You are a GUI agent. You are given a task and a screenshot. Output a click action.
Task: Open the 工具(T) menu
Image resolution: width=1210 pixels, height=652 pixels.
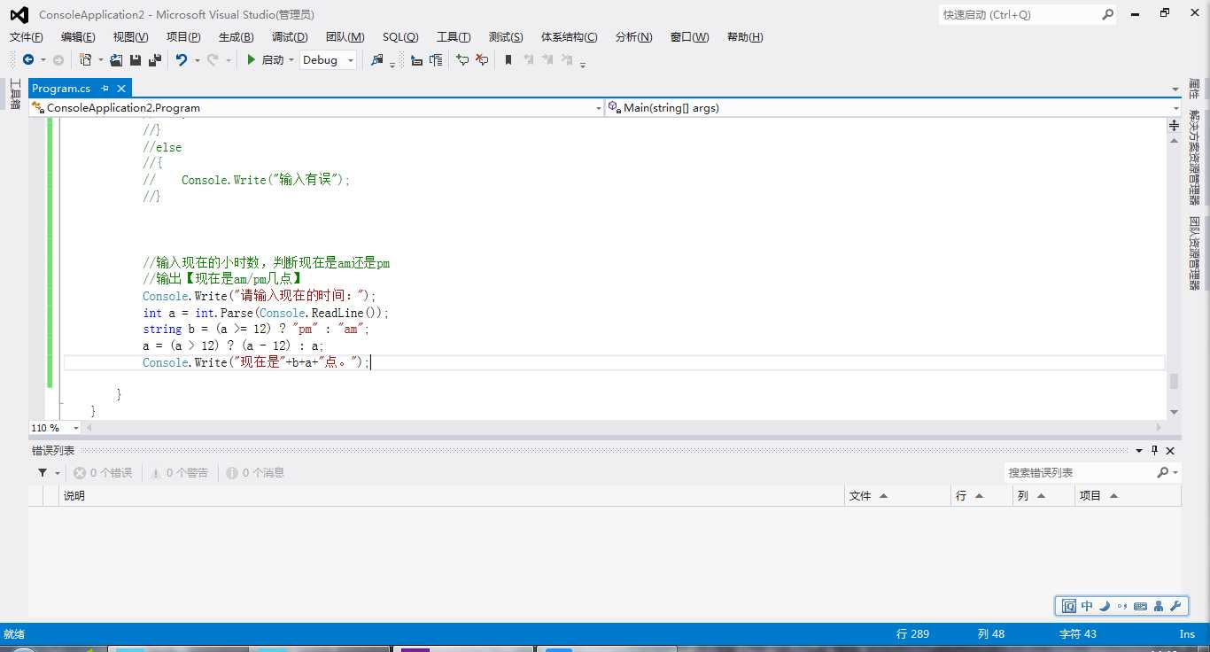(x=454, y=36)
